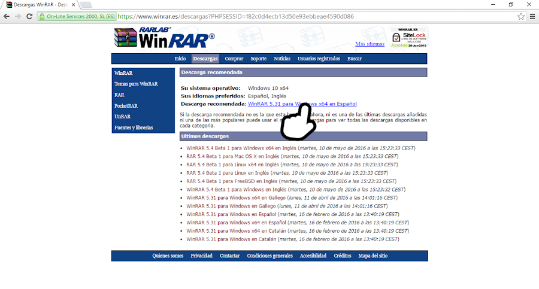Click the browser back arrow
Viewport: 539px width, 289px height.
tap(6, 16)
